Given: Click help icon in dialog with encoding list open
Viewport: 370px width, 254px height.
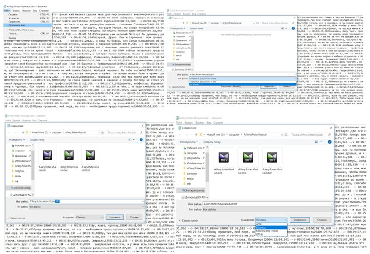Looking at the screenshot, I should (330, 142).
